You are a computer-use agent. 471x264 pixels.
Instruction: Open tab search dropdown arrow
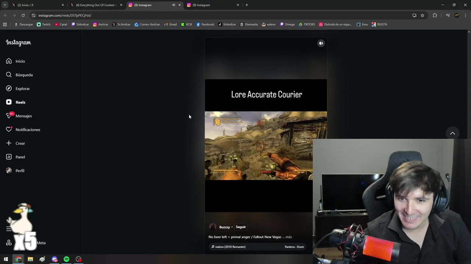[5, 5]
